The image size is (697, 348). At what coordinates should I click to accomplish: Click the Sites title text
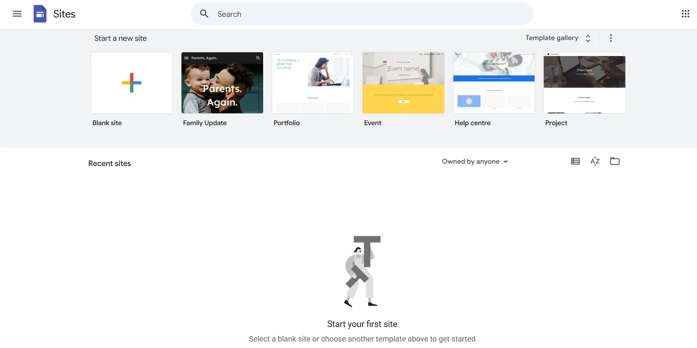click(64, 14)
